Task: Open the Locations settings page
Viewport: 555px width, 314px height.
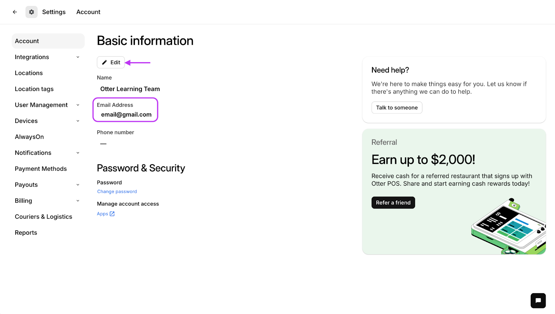Action: click(x=29, y=73)
